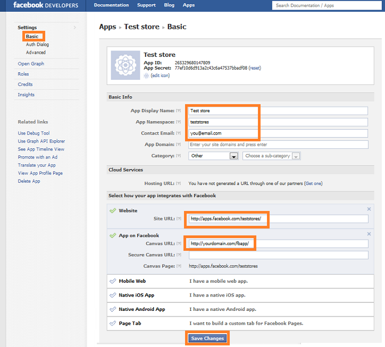Click the help [?] next to Canvas URL

[x=179, y=244]
